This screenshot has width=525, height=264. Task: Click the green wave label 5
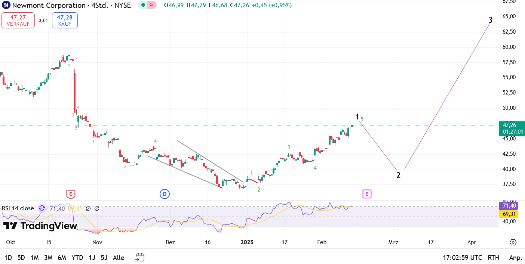pos(362,119)
